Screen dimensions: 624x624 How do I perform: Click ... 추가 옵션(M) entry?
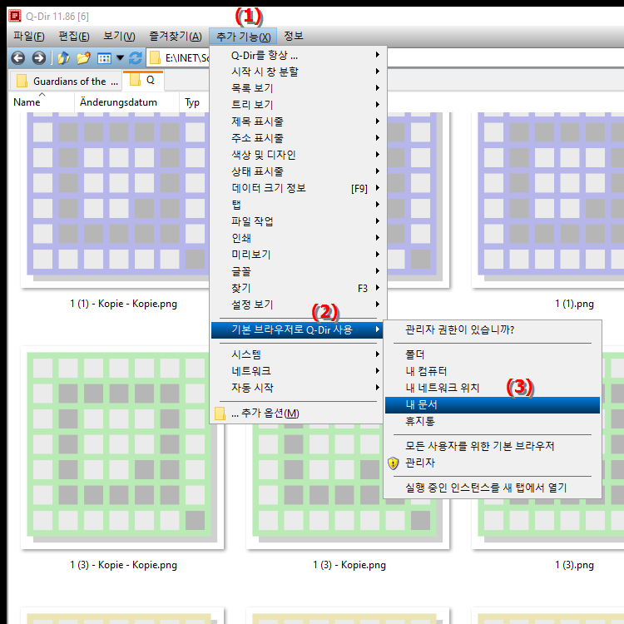pos(297,413)
